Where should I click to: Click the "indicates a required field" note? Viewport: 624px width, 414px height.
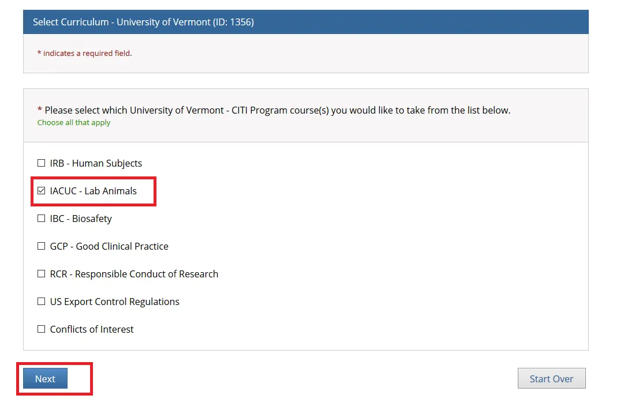coord(87,53)
